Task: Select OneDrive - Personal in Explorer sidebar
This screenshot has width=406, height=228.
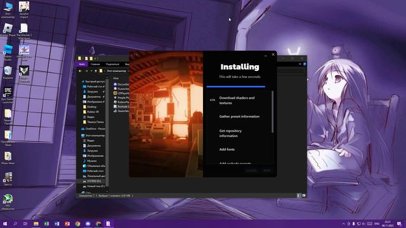Action: (93, 129)
